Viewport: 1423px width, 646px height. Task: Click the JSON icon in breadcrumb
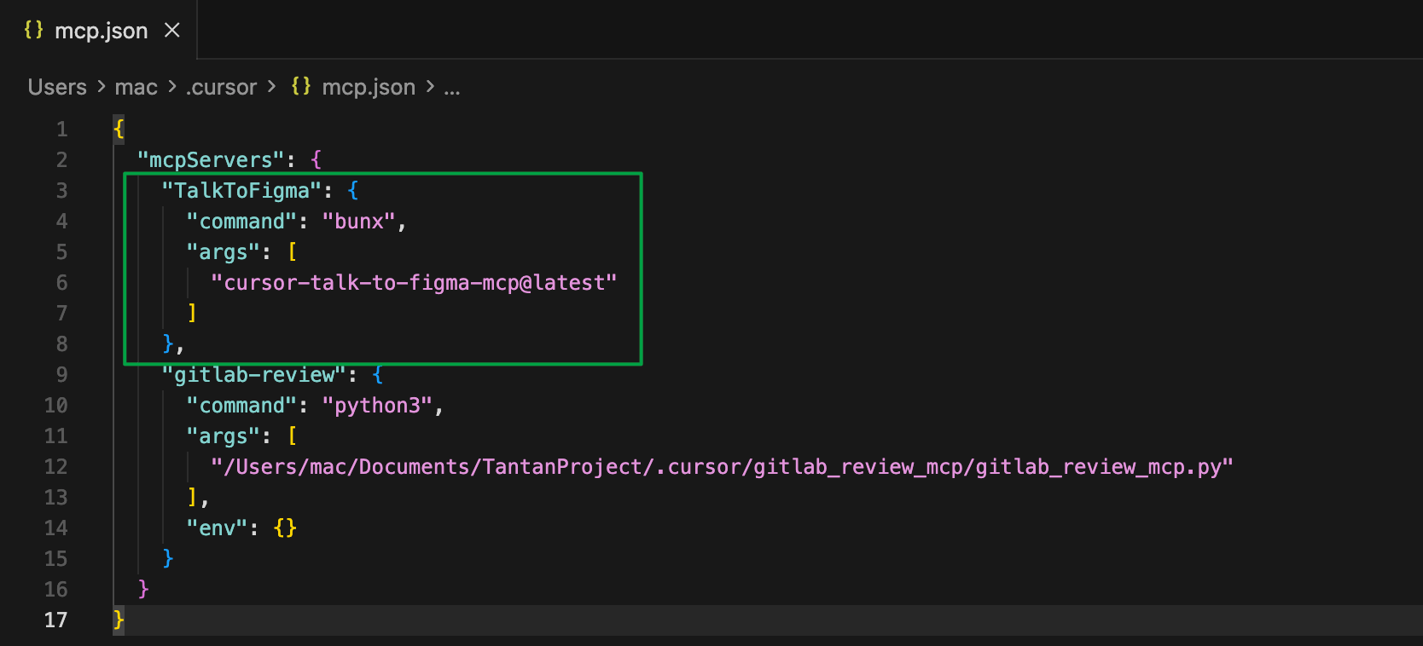pyautogui.click(x=301, y=86)
